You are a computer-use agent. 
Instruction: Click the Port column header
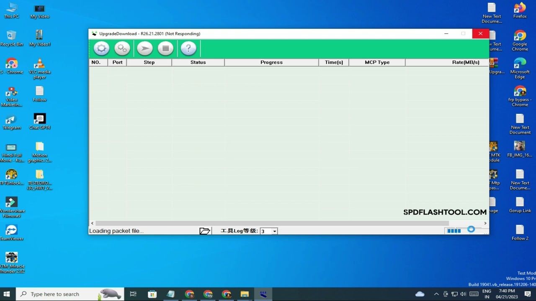[x=117, y=62]
